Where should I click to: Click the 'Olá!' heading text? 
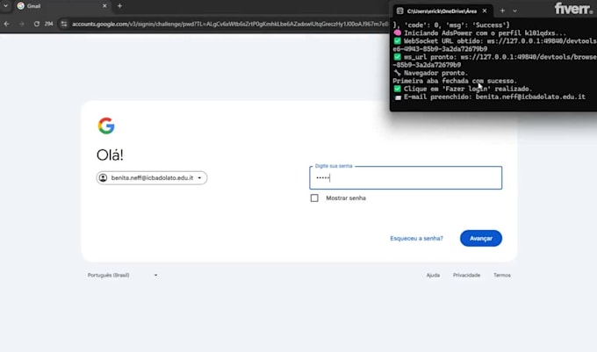coord(110,154)
